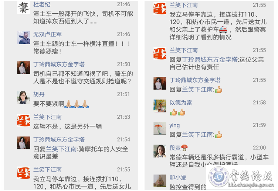Viewport: 278px width, 191px height.
Task: Open username link 无双卢正军
Action: [47, 34]
